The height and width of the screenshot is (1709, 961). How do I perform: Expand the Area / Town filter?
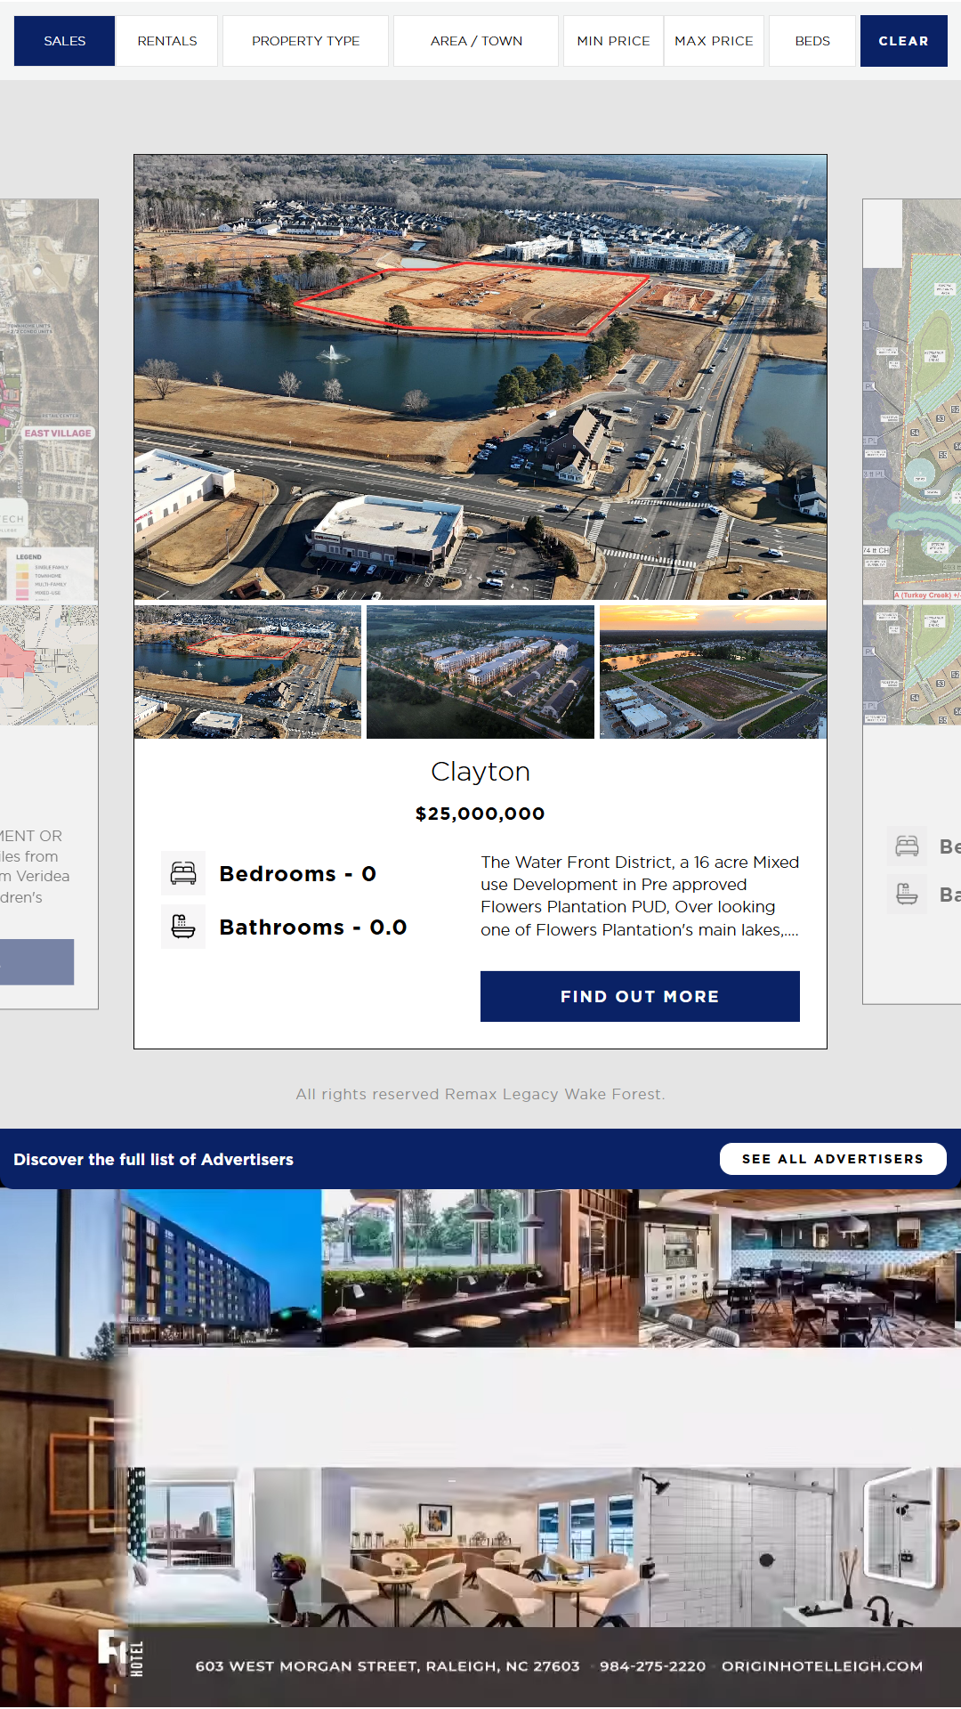(x=476, y=41)
